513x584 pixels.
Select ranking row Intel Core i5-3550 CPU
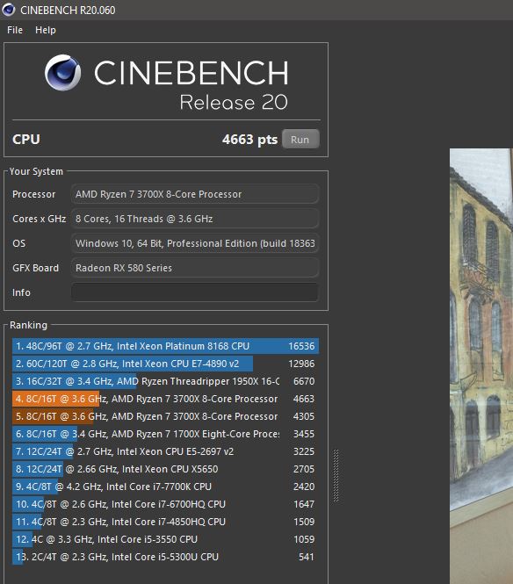pyautogui.click(x=165, y=538)
